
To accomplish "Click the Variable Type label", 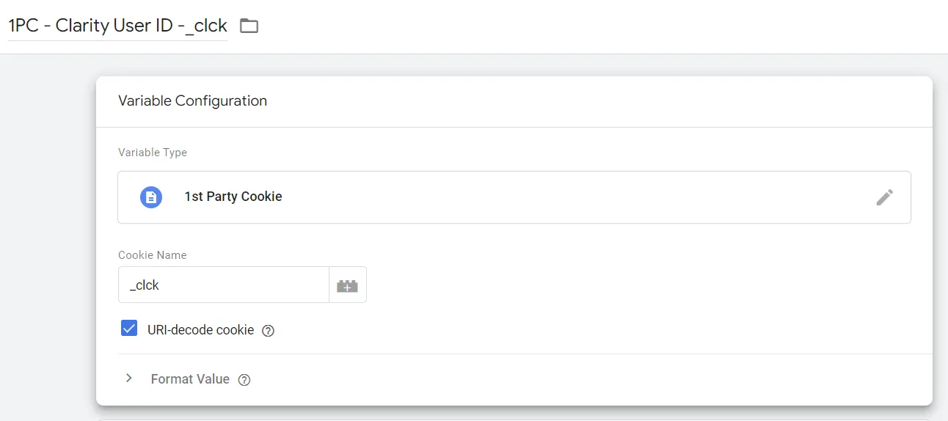I will click(153, 153).
